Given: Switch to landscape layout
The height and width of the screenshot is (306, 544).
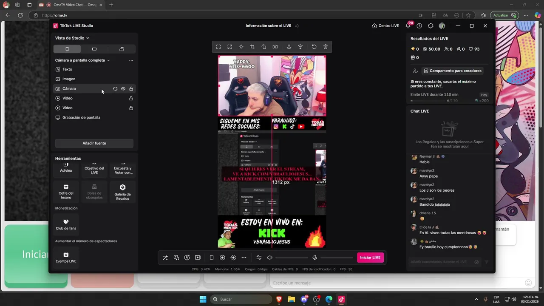Looking at the screenshot, I should [94, 49].
